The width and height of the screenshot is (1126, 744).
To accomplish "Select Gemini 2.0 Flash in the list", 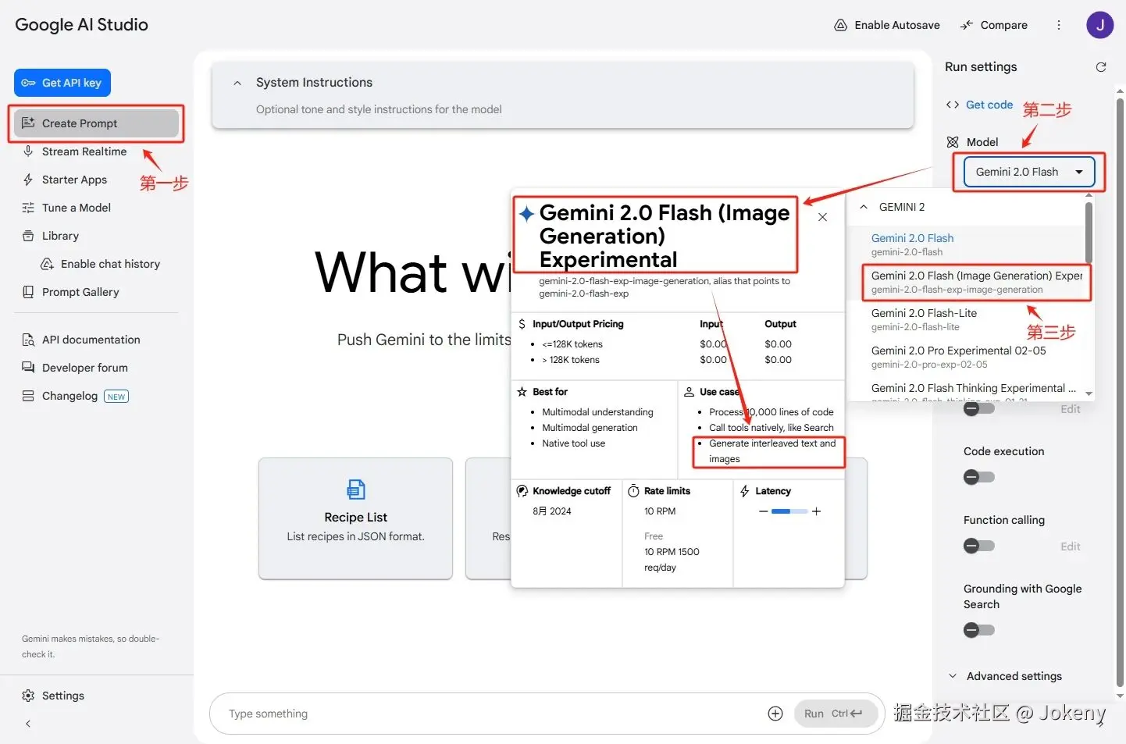I will pyautogui.click(x=966, y=244).
